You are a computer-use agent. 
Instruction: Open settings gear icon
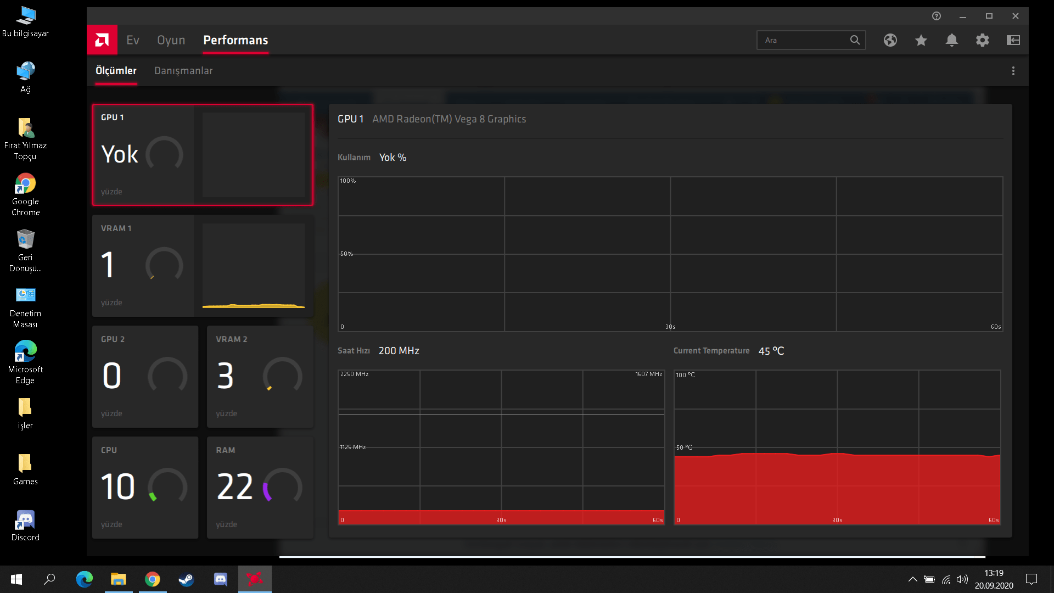(983, 40)
